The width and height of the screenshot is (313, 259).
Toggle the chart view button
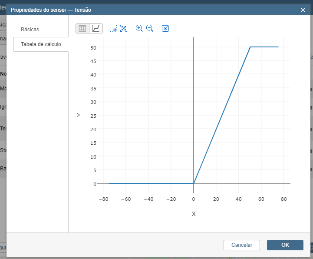[x=96, y=28]
